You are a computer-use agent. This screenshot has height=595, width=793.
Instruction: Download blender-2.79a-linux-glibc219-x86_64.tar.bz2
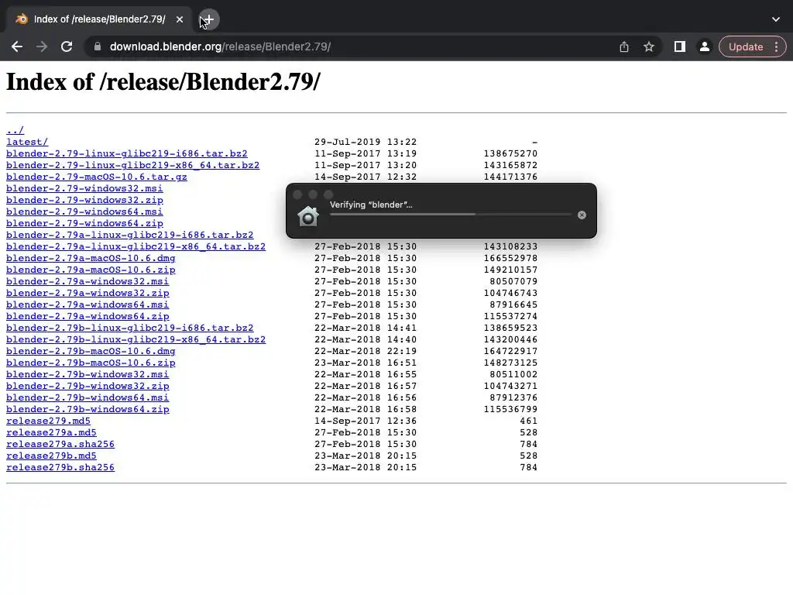point(136,246)
